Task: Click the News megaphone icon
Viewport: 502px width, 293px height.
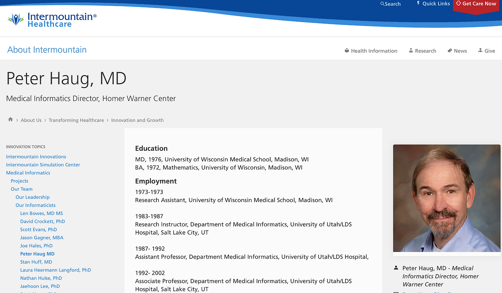Action: (450, 51)
